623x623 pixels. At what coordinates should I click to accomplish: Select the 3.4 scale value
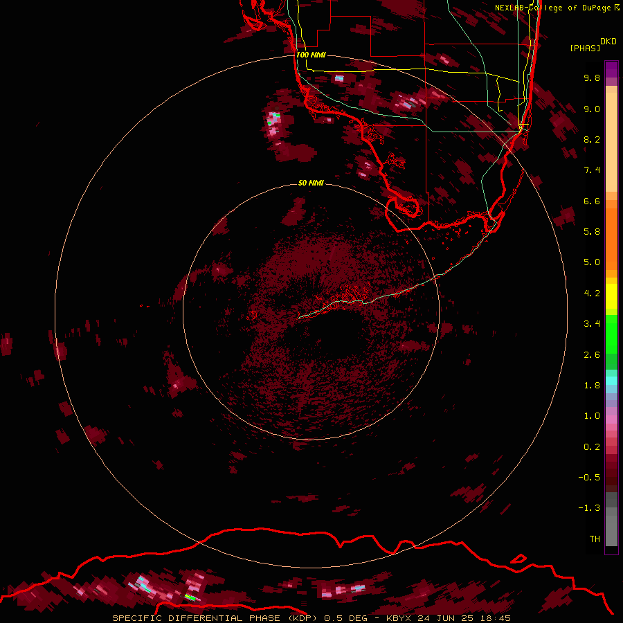pyautogui.click(x=592, y=324)
